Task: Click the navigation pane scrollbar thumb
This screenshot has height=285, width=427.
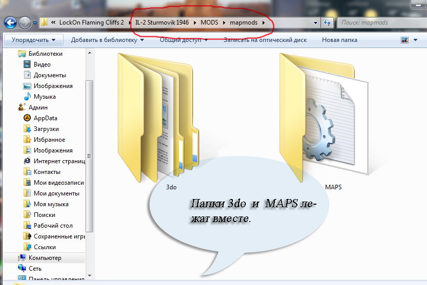Action: 89,156
